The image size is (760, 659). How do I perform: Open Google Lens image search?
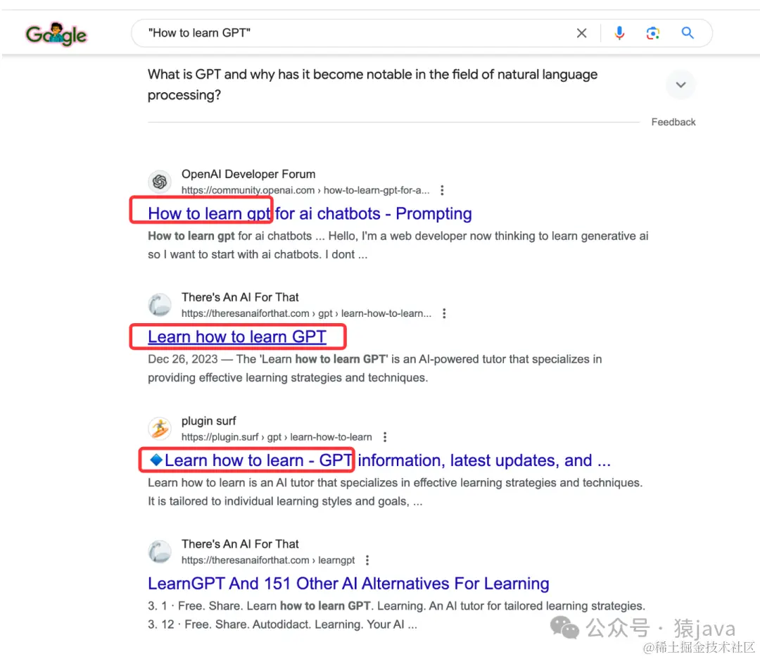[x=653, y=33]
